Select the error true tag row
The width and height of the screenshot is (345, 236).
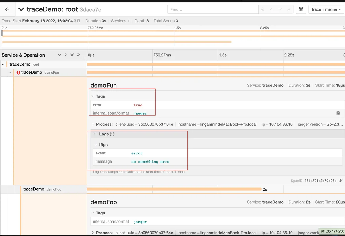point(218,105)
